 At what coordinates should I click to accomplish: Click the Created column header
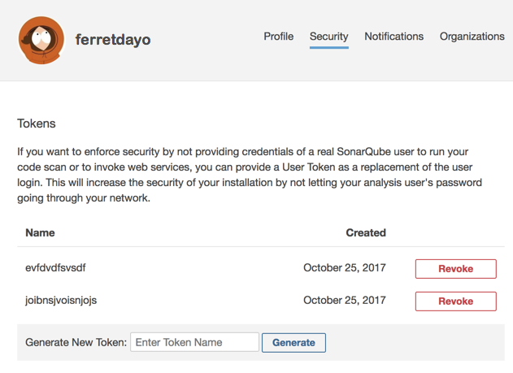(x=366, y=232)
